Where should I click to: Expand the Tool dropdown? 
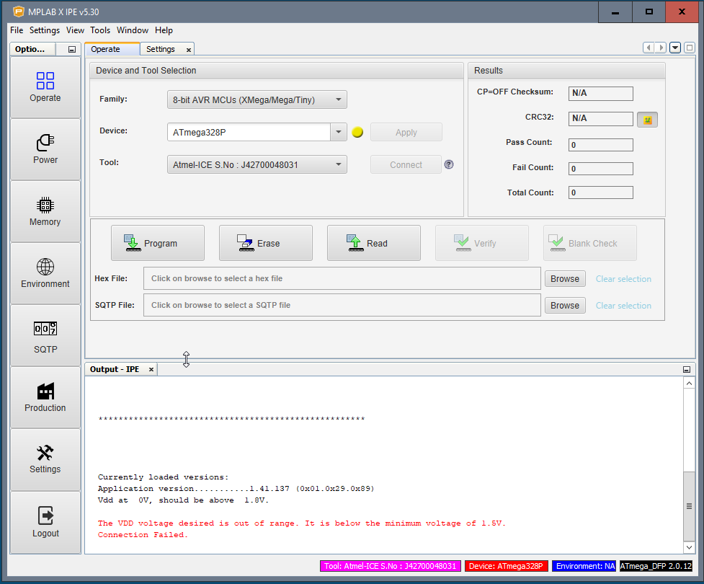(x=339, y=164)
